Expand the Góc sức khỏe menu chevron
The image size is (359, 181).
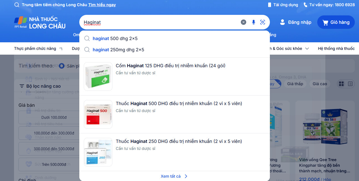[x=307, y=48]
